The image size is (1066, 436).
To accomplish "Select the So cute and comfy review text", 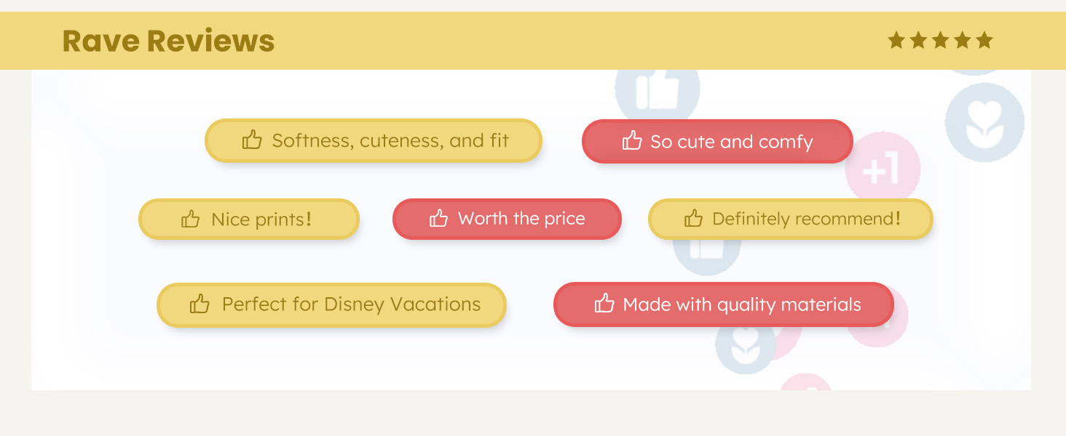I will [731, 142].
